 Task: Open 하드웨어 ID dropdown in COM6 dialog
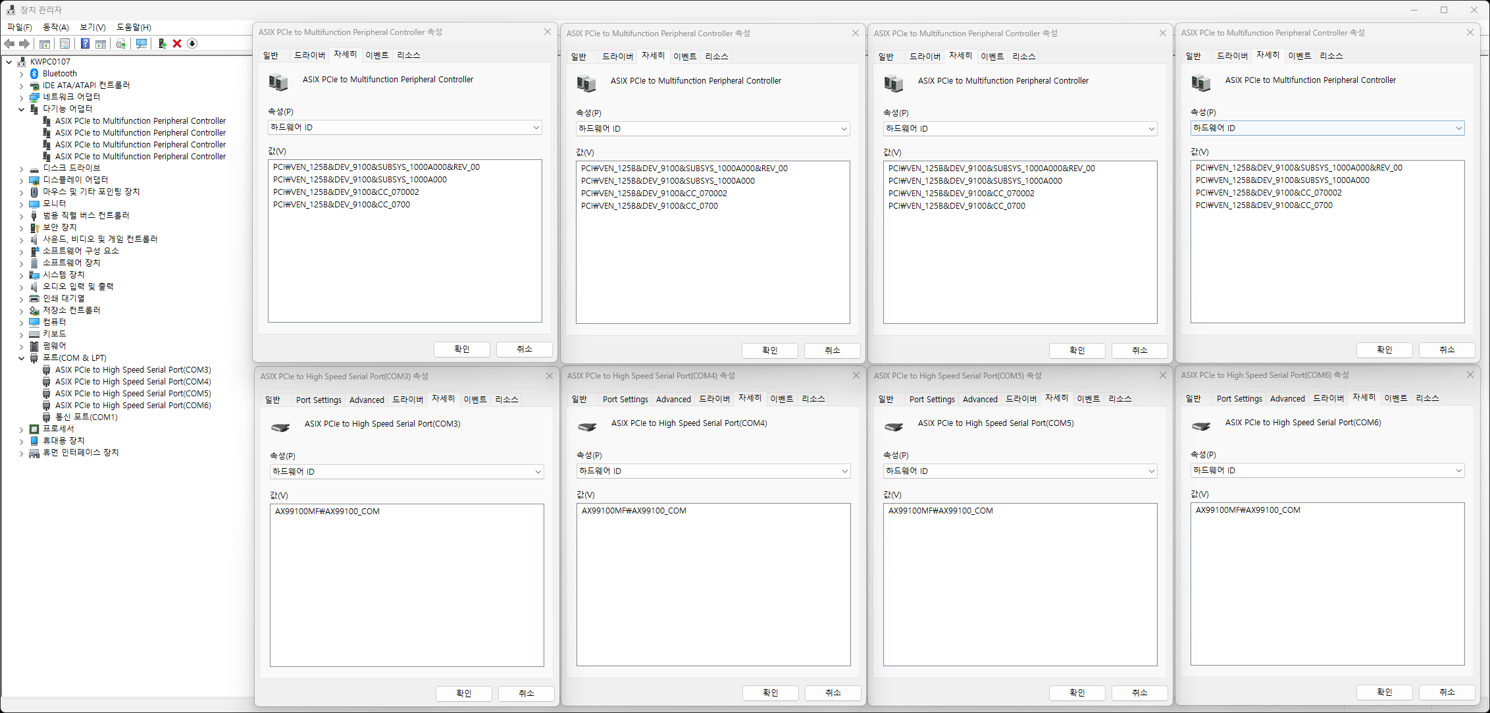pyautogui.click(x=1327, y=470)
